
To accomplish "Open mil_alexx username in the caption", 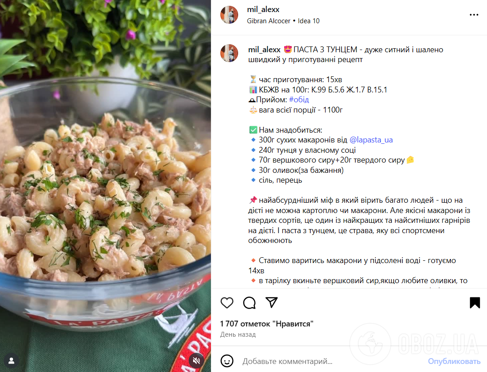I will pos(264,50).
